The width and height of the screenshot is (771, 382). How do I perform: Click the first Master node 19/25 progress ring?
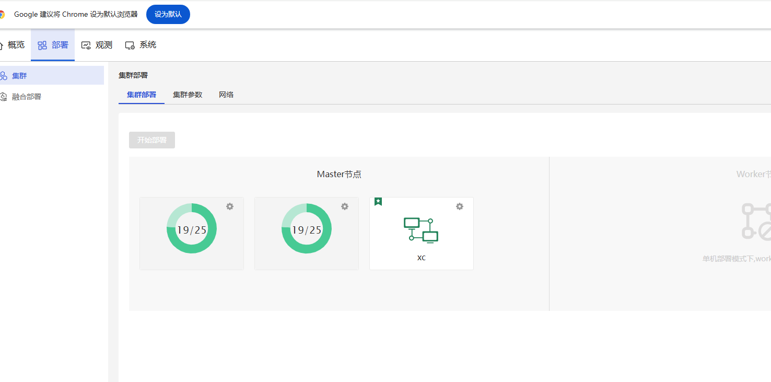[x=192, y=229]
